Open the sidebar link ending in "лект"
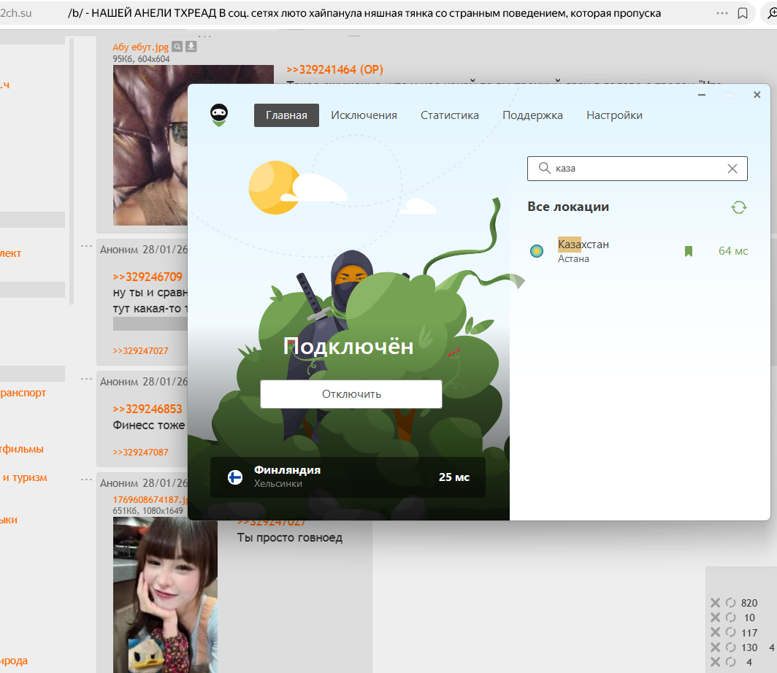Image resolution: width=777 pixels, height=673 pixels. click(10, 253)
